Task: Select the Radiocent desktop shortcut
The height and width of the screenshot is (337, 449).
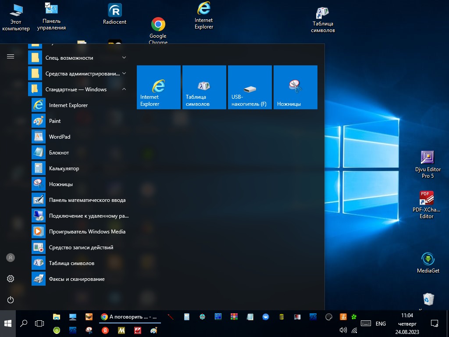Action: point(114,14)
